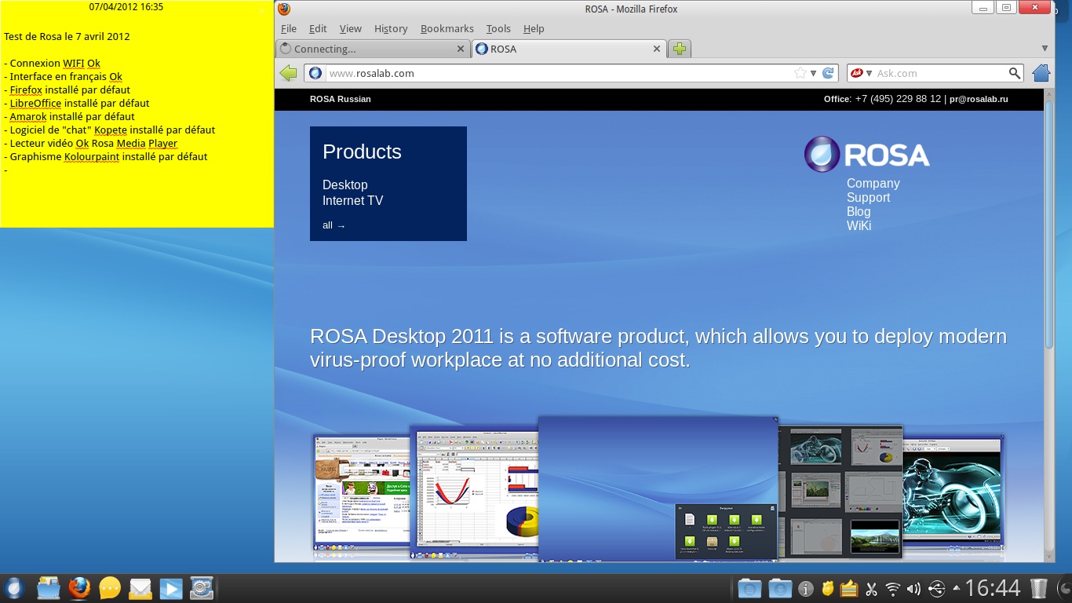Viewport: 1072px width, 603px height.
Task: Open the Tools menu
Action: (498, 29)
